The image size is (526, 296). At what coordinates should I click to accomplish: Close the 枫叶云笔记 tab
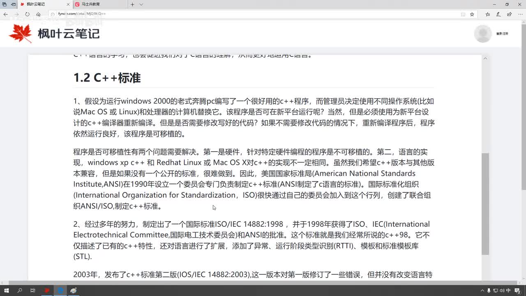pyautogui.click(x=68, y=5)
